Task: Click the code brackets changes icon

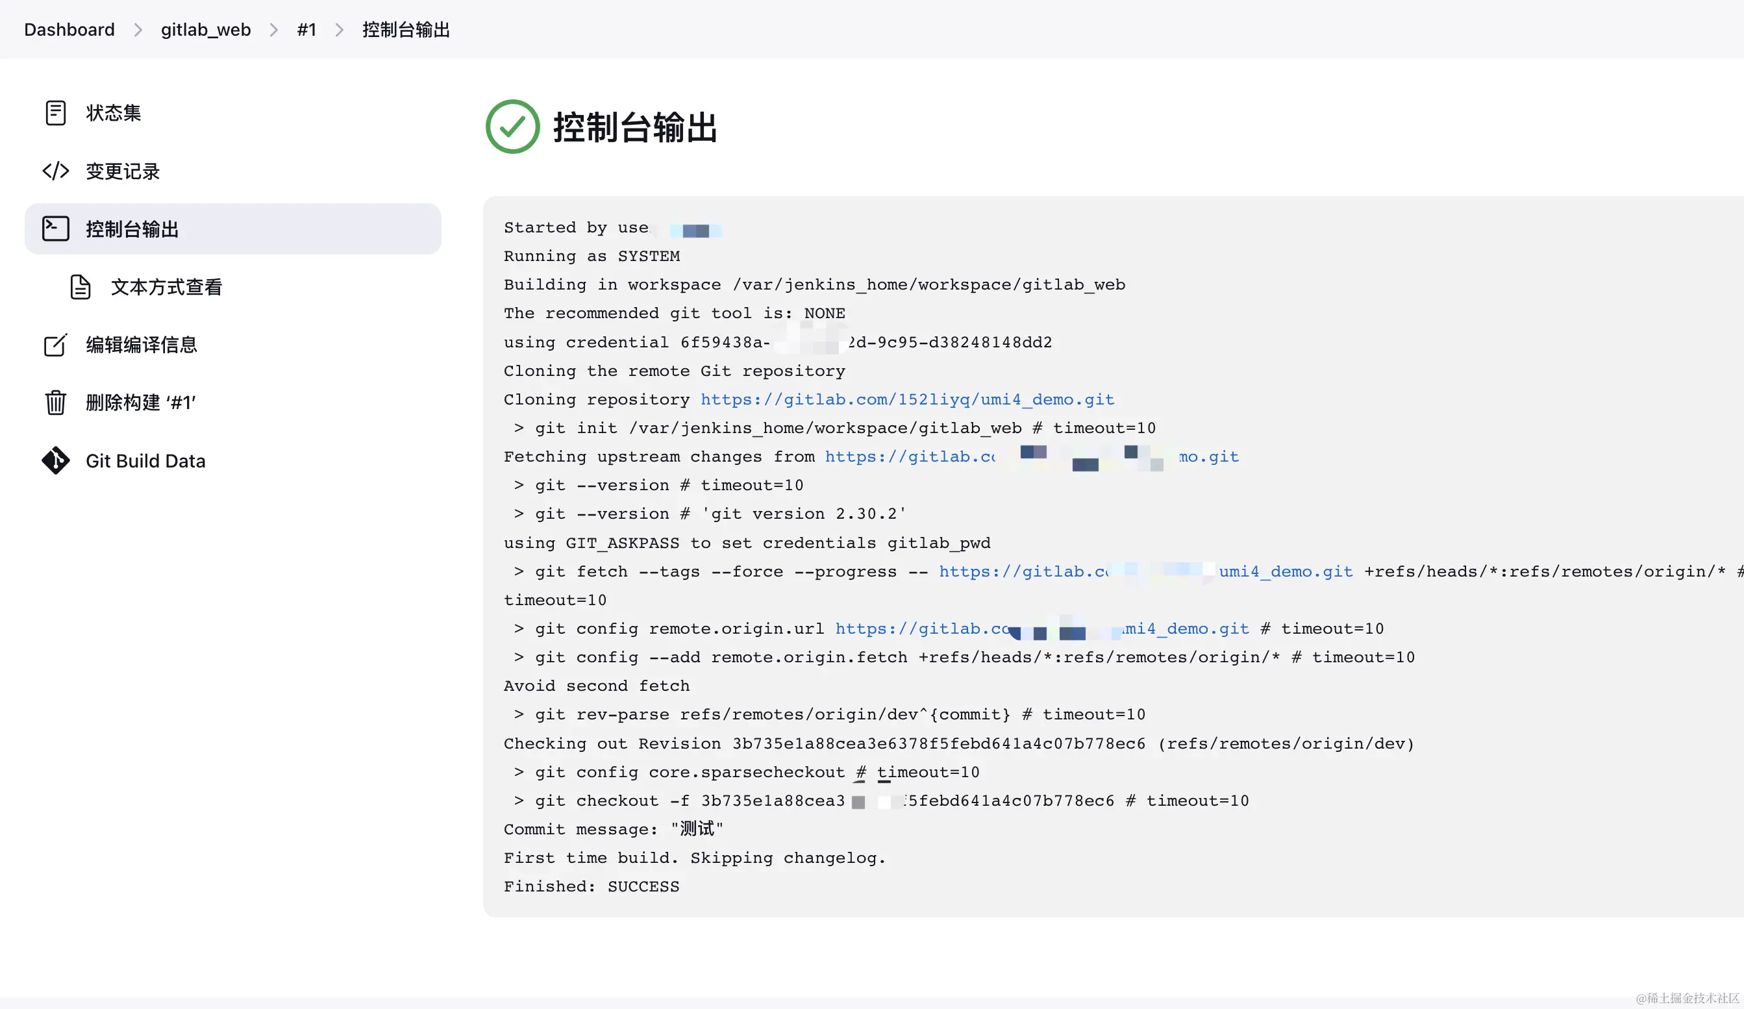Action: coord(55,171)
